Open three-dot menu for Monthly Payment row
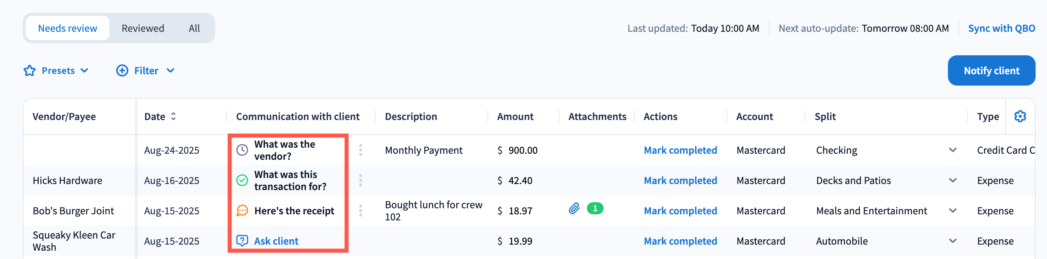This screenshot has height=259, width=1047. pos(361,150)
